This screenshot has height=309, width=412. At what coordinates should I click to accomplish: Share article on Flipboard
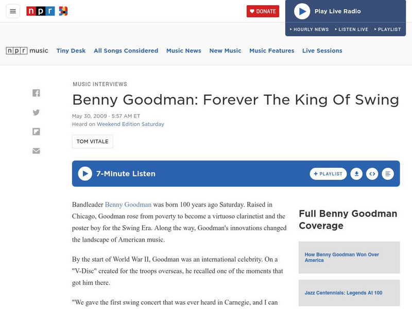(36, 131)
